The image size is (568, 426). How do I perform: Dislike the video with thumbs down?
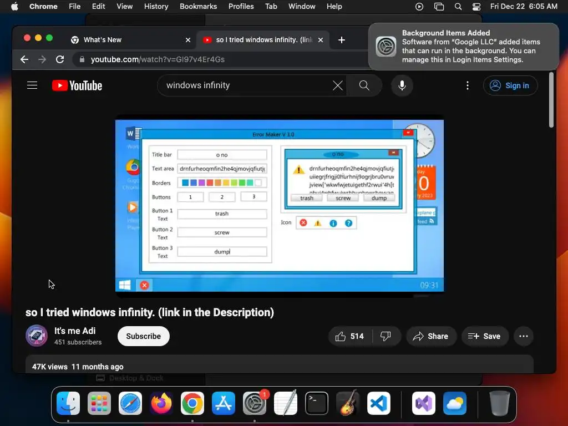[x=386, y=337]
